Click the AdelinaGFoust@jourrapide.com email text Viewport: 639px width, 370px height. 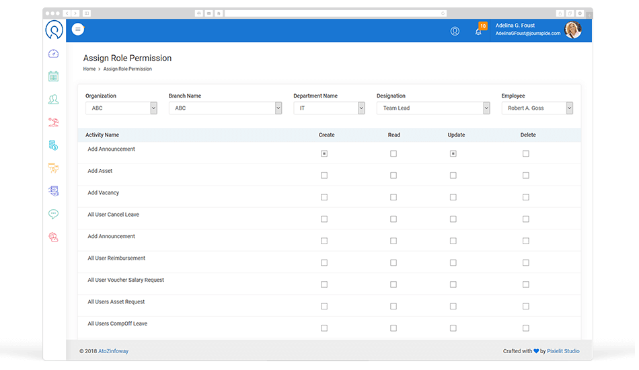(x=528, y=34)
